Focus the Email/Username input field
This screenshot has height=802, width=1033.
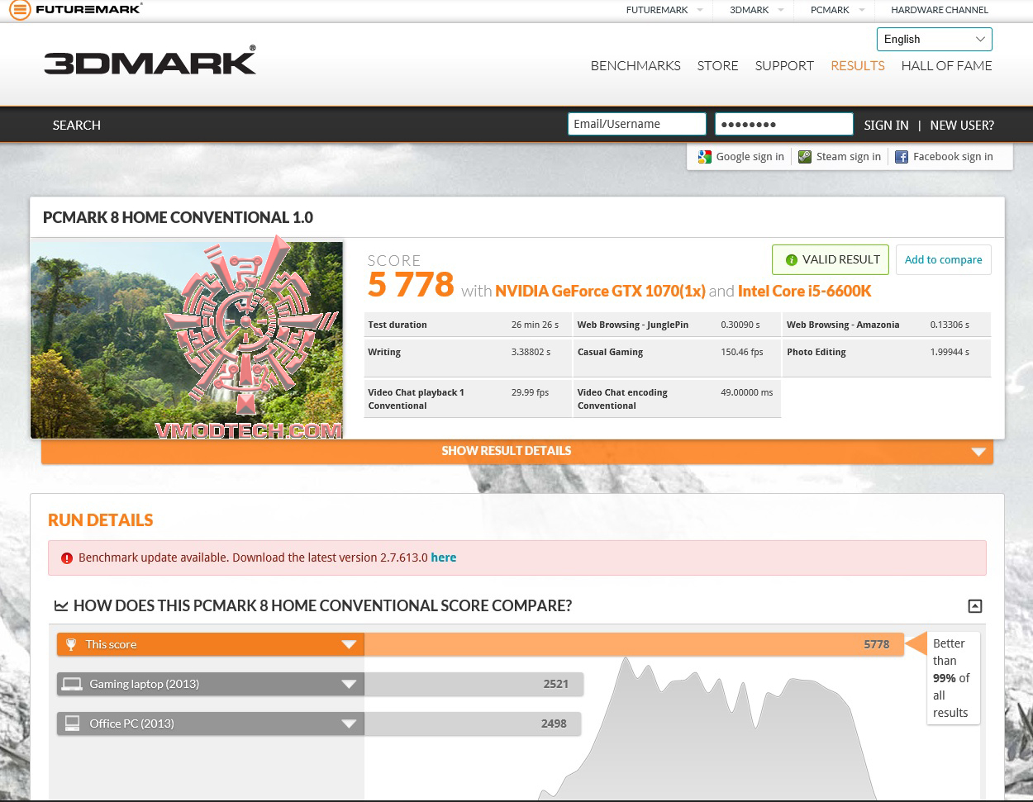click(636, 124)
